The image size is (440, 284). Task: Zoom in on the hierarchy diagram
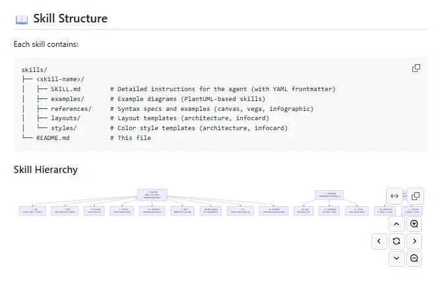point(414,224)
